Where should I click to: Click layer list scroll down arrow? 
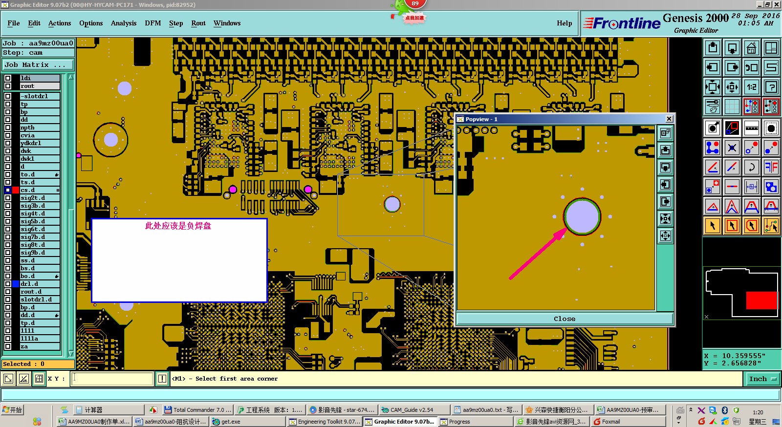(71, 354)
